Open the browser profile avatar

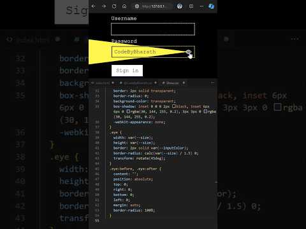click(x=180, y=6)
